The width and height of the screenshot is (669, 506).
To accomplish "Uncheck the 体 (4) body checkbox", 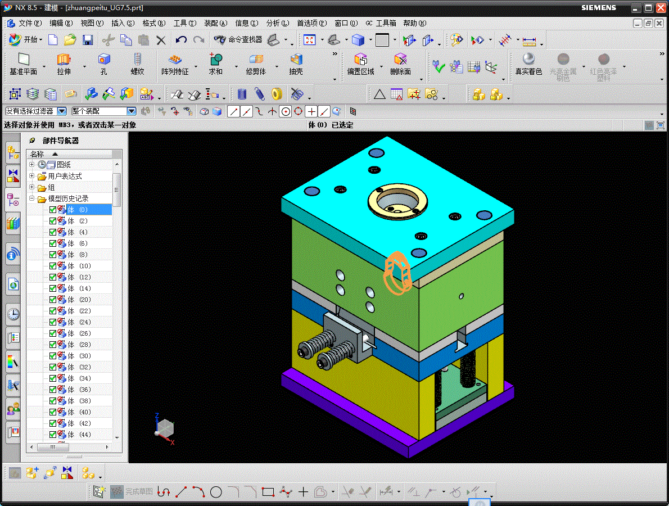I will [x=53, y=232].
